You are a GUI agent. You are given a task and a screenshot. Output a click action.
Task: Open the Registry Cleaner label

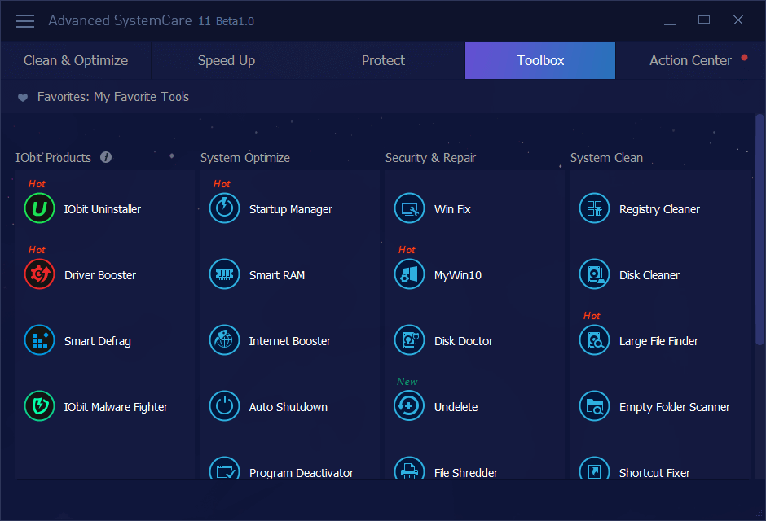659,209
